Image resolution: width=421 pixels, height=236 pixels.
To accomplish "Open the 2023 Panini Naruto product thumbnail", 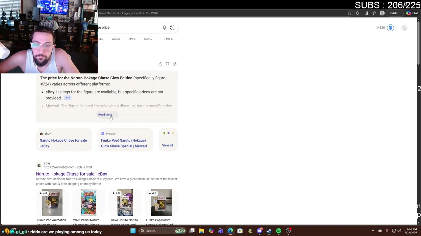I will pyautogui.click(x=88, y=203).
